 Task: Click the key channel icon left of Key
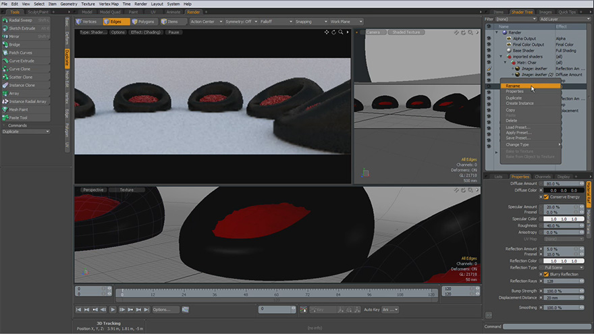304,310
